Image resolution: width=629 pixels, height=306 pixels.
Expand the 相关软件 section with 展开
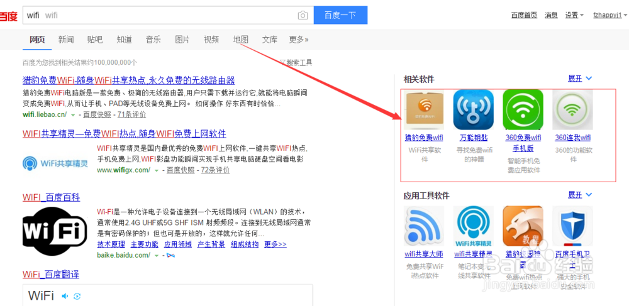[x=580, y=79]
